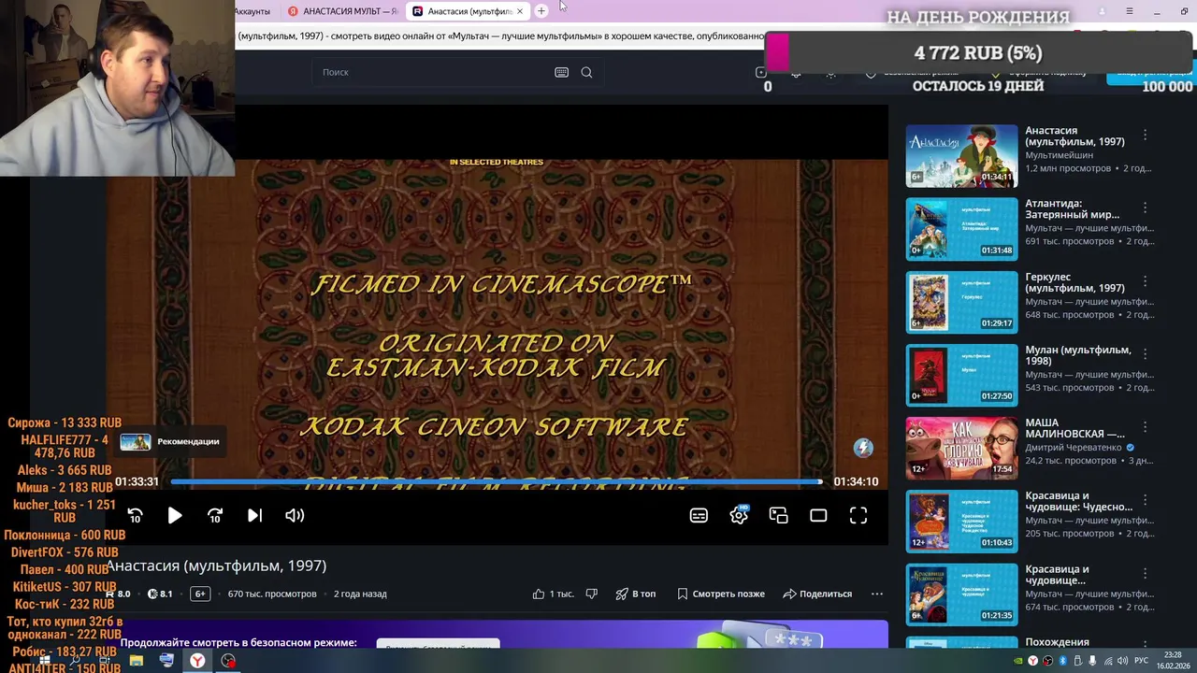
Task: Open the Мулан (мультфильм, 1998) thumbnail
Action: (x=961, y=375)
